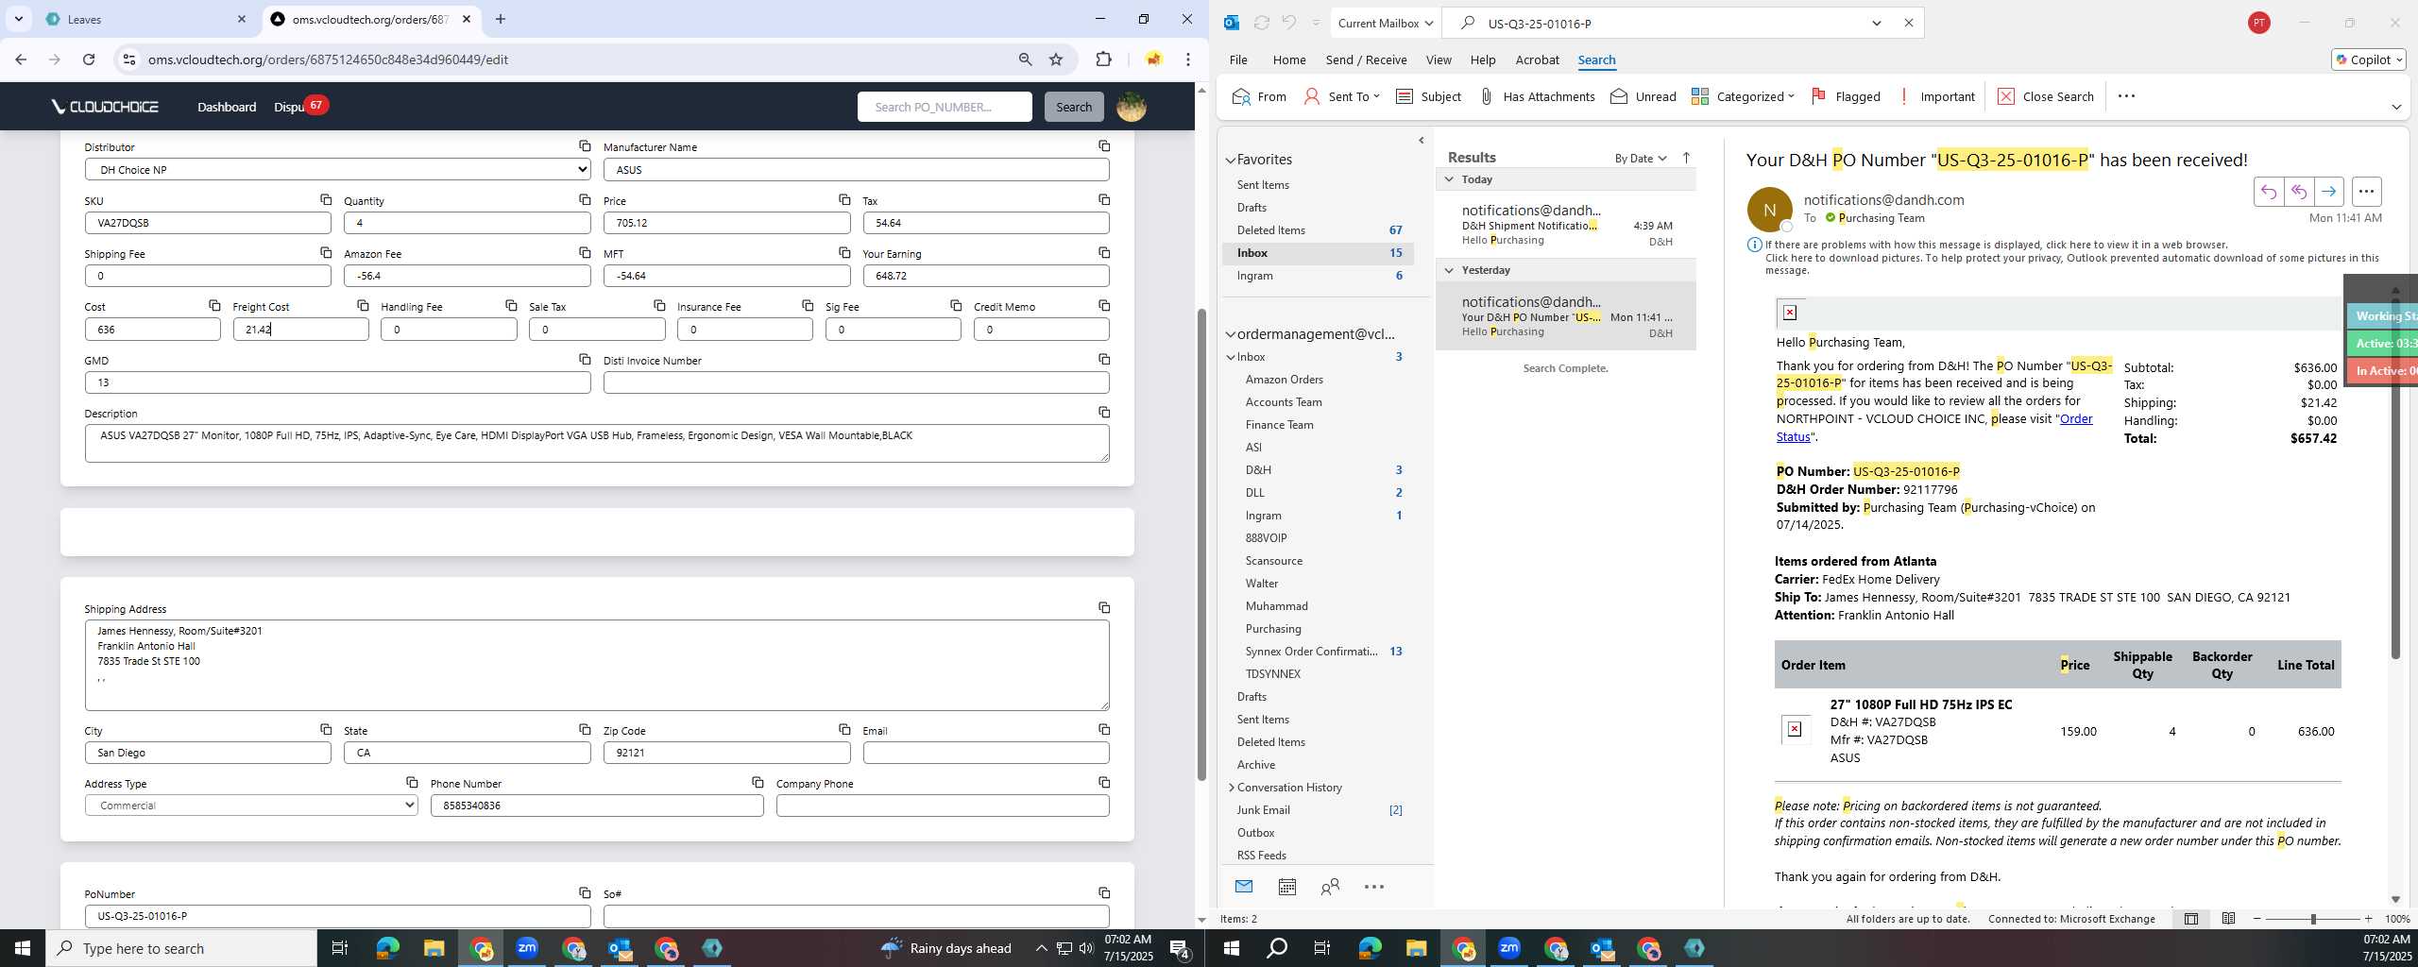Image resolution: width=2418 pixels, height=967 pixels.
Task: Click the Disti Invoice Number field
Action: point(856,382)
